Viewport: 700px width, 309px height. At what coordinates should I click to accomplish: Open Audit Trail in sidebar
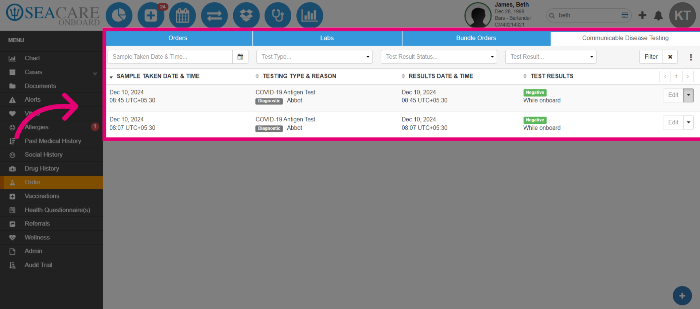pos(51,265)
